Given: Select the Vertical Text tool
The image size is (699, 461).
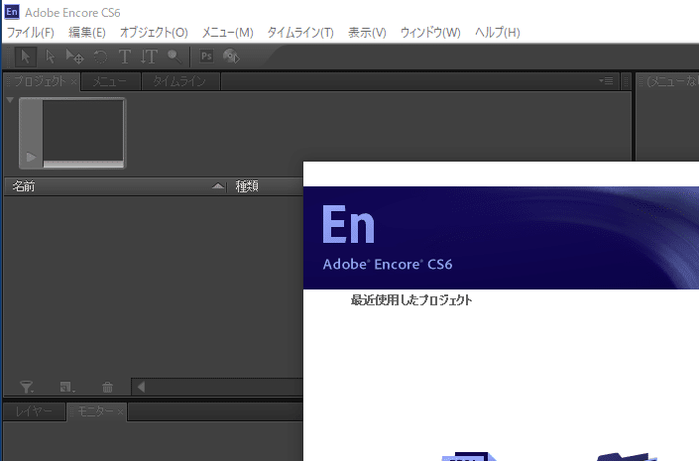Looking at the screenshot, I should 149,57.
